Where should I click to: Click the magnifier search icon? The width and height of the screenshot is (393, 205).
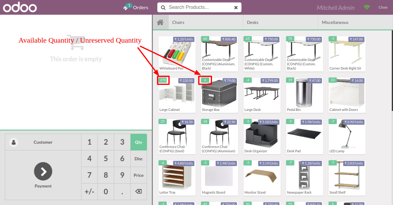click(163, 7)
